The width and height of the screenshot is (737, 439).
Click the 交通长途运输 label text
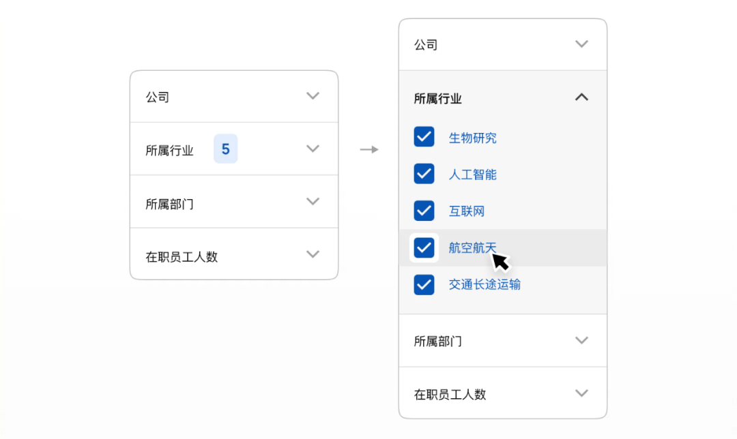tap(485, 284)
